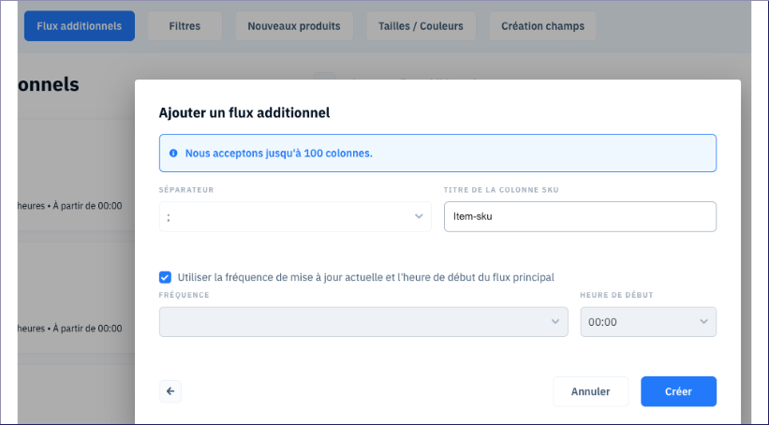The height and width of the screenshot is (425, 769).
Task: Switch to the Flux additionnels tab
Action: (x=80, y=26)
